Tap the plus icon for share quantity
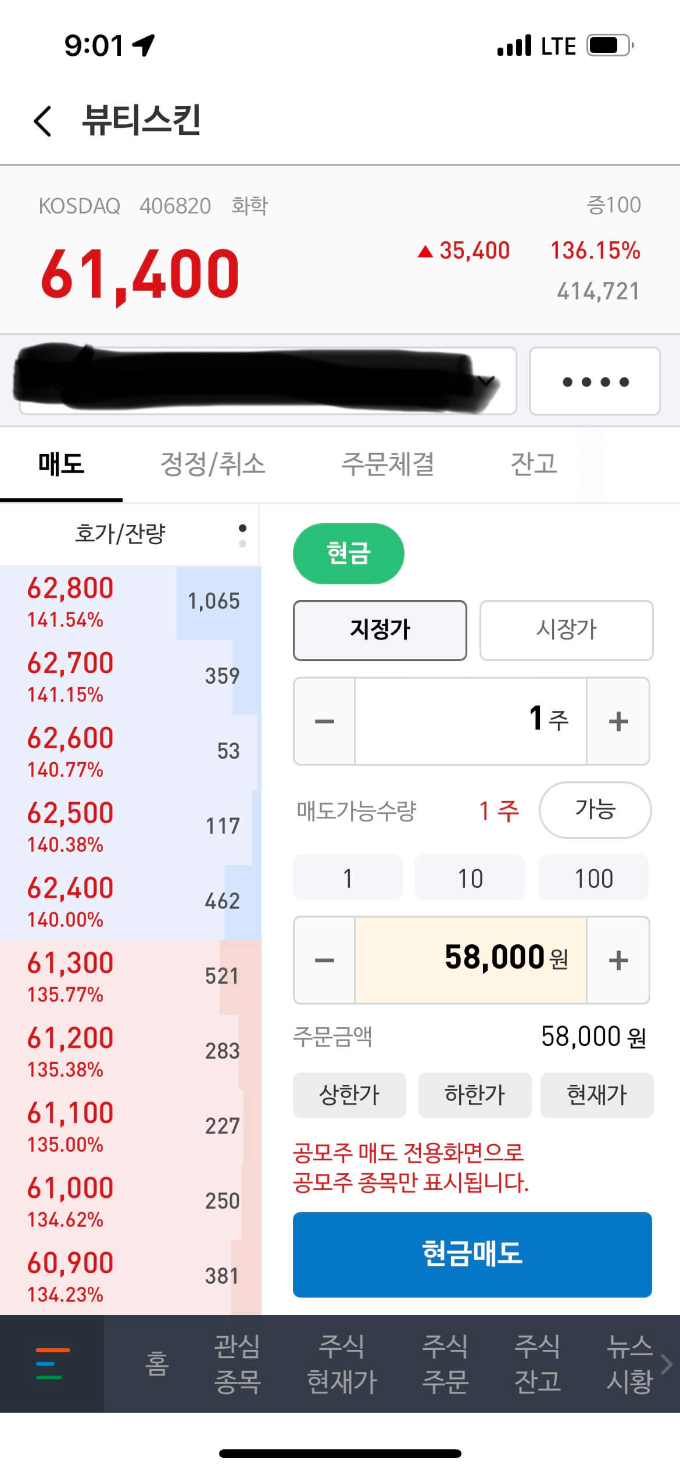The height and width of the screenshot is (1472, 680). pyautogui.click(x=618, y=721)
